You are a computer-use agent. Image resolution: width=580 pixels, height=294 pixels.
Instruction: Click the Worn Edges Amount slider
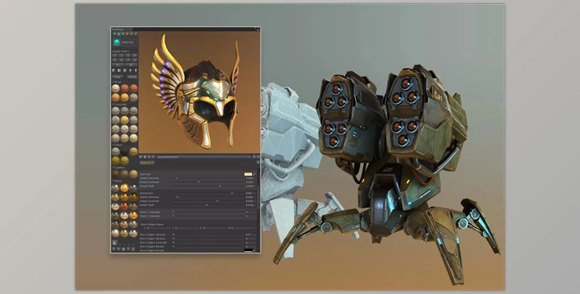[209, 235]
